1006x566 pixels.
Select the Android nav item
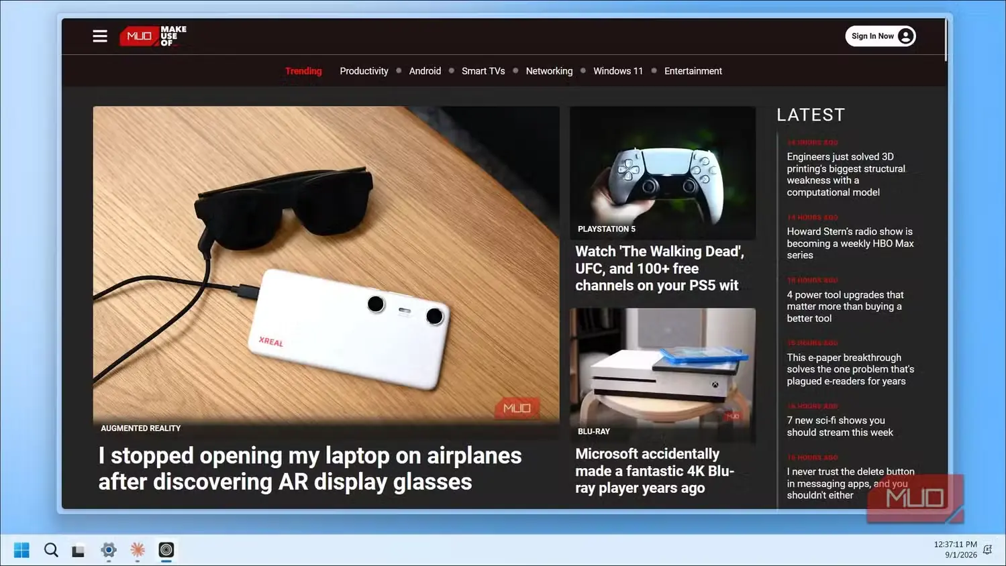pyautogui.click(x=425, y=71)
